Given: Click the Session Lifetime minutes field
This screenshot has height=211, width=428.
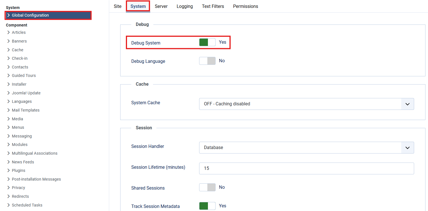Looking at the screenshot, I should pos(306,168).
